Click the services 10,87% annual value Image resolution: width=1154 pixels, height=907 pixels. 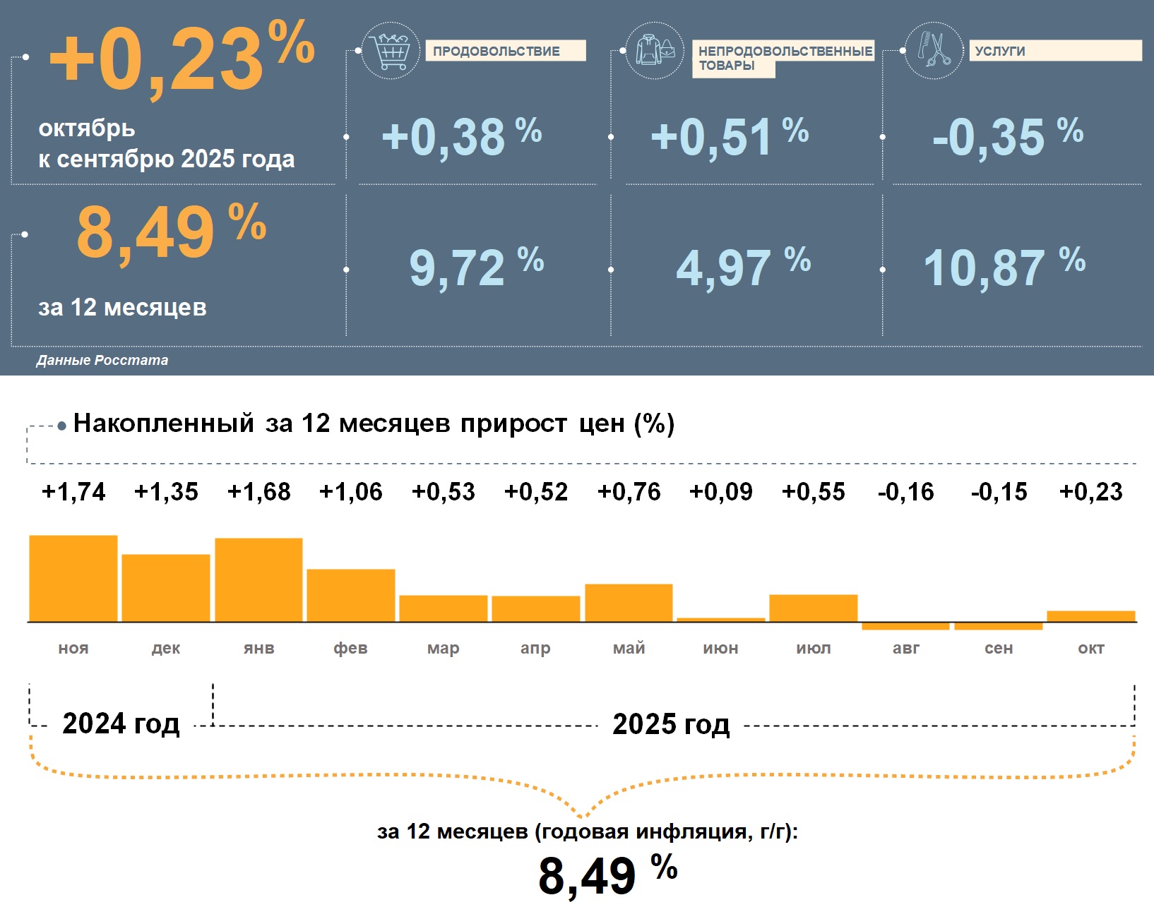pyautogui.click(x=1004, y=268)
